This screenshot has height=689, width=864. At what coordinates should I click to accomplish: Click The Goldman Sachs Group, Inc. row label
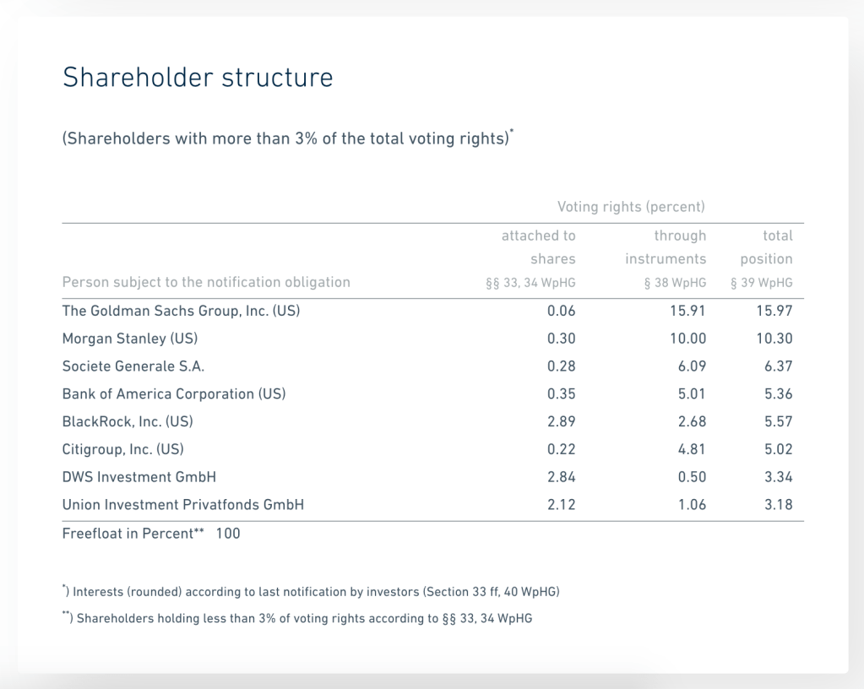181,311
